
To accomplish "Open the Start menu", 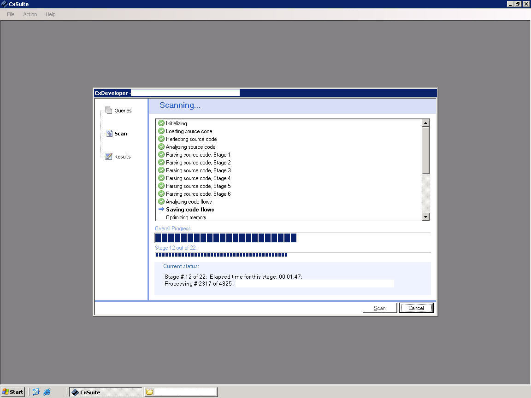I will (x=12, y=392).
